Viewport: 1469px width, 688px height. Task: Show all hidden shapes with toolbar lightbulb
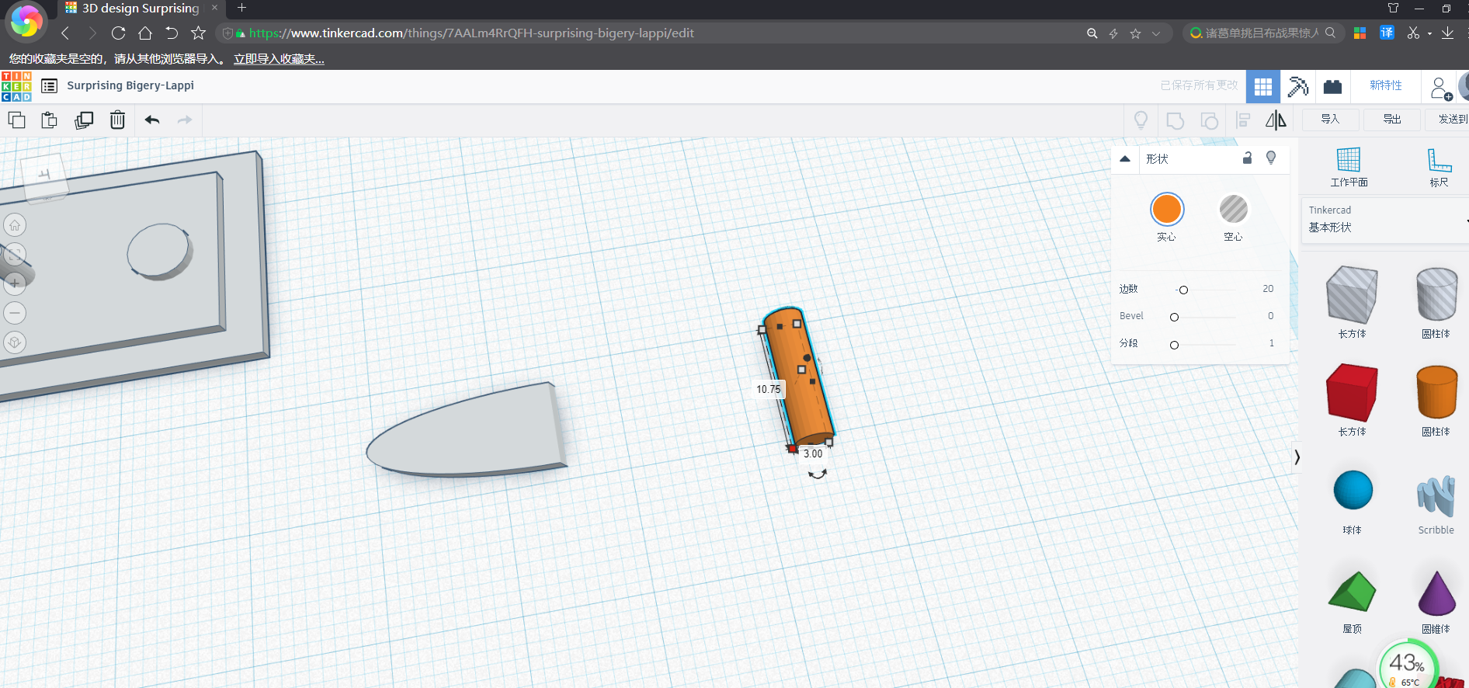(x=1141, y=120)
